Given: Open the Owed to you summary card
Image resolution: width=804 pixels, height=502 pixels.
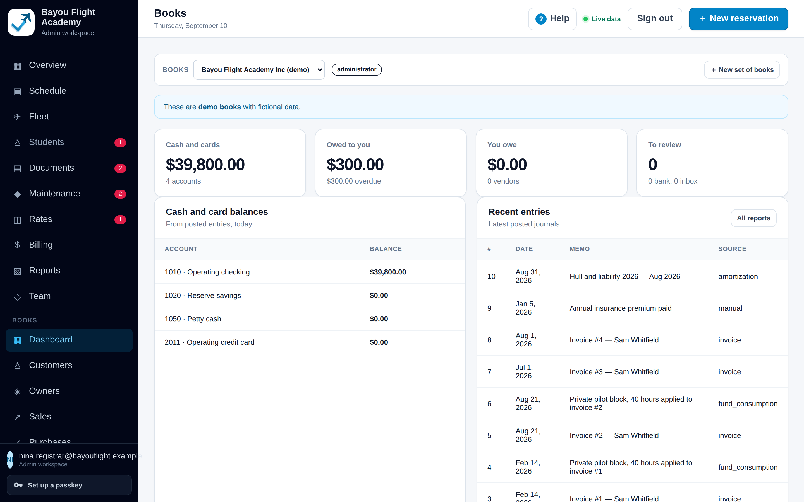Looking at the screenshot, I should (x=391, y=163).
